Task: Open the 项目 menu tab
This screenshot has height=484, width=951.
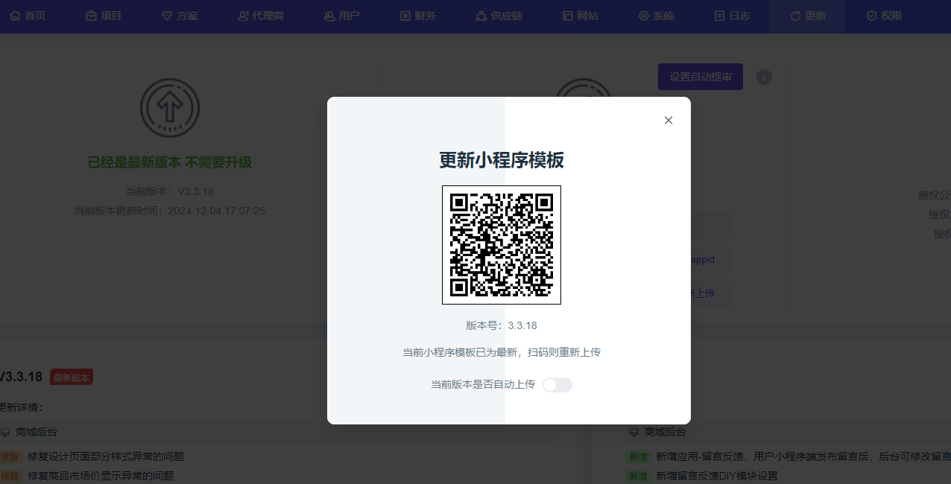Action: click(x=103, y=16)
